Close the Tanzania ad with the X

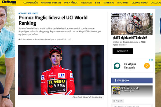152,60
